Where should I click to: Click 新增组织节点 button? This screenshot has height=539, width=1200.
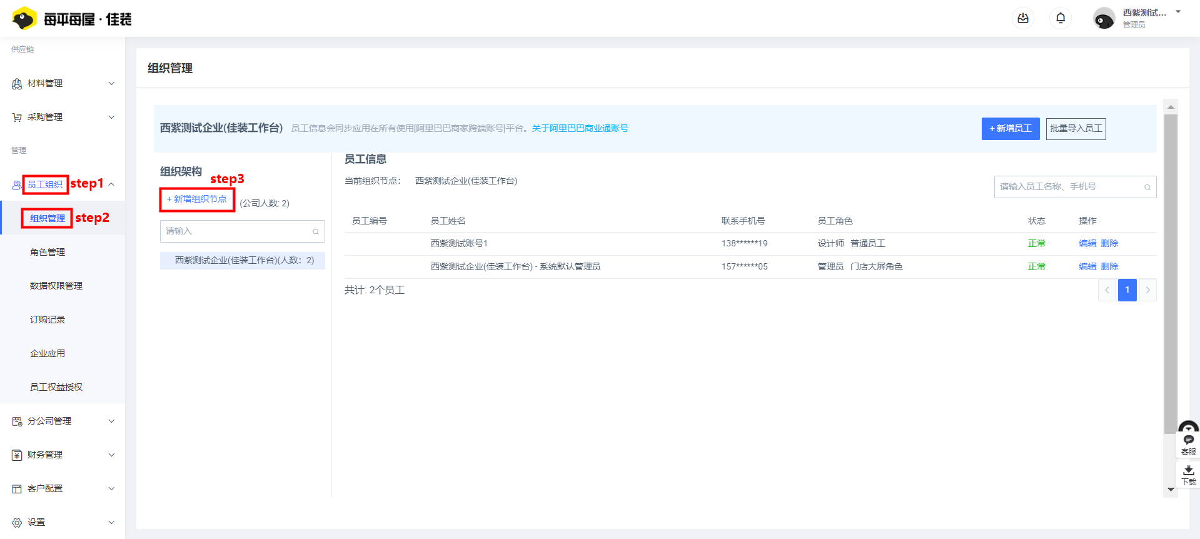197,199
